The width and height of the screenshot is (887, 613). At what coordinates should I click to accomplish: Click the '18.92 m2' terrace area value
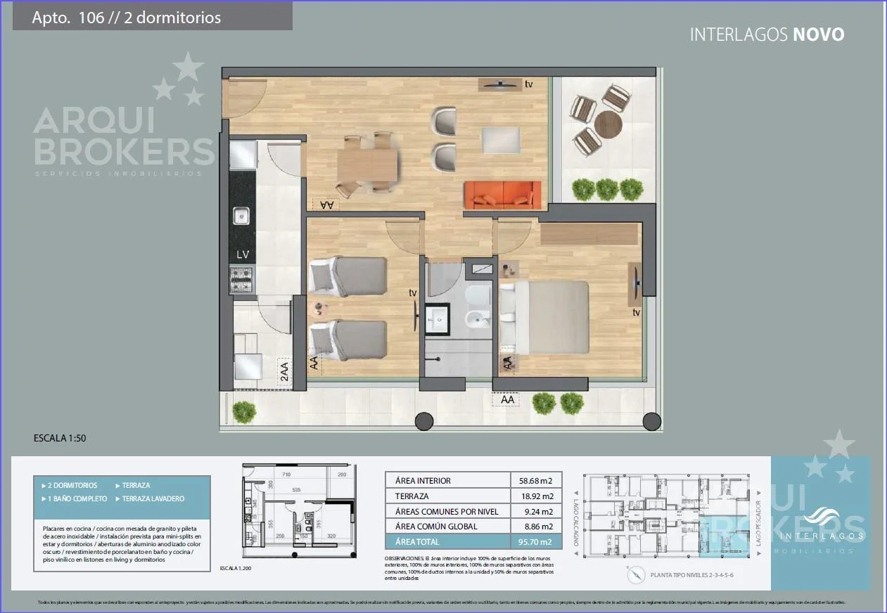coord(536,496)
